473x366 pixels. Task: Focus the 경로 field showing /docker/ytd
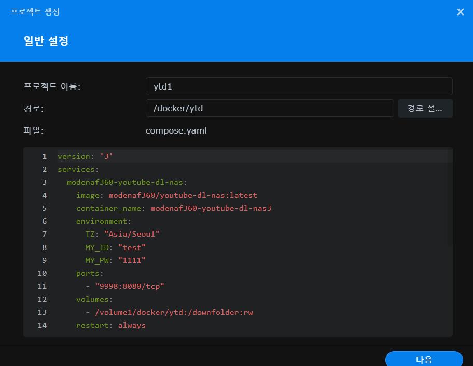coord(270,108)
